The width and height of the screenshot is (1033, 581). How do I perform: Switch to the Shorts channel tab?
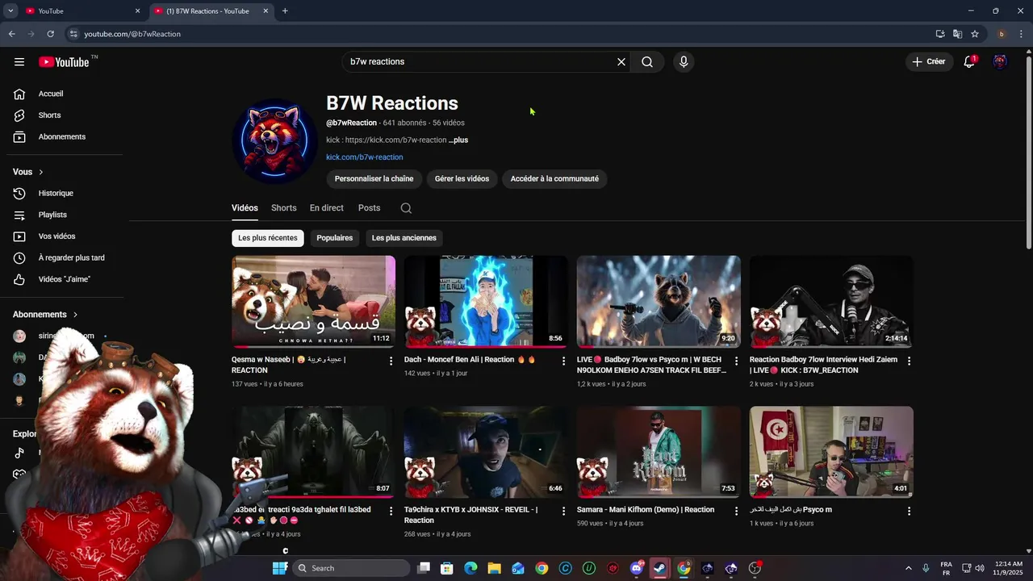[284, 208]
